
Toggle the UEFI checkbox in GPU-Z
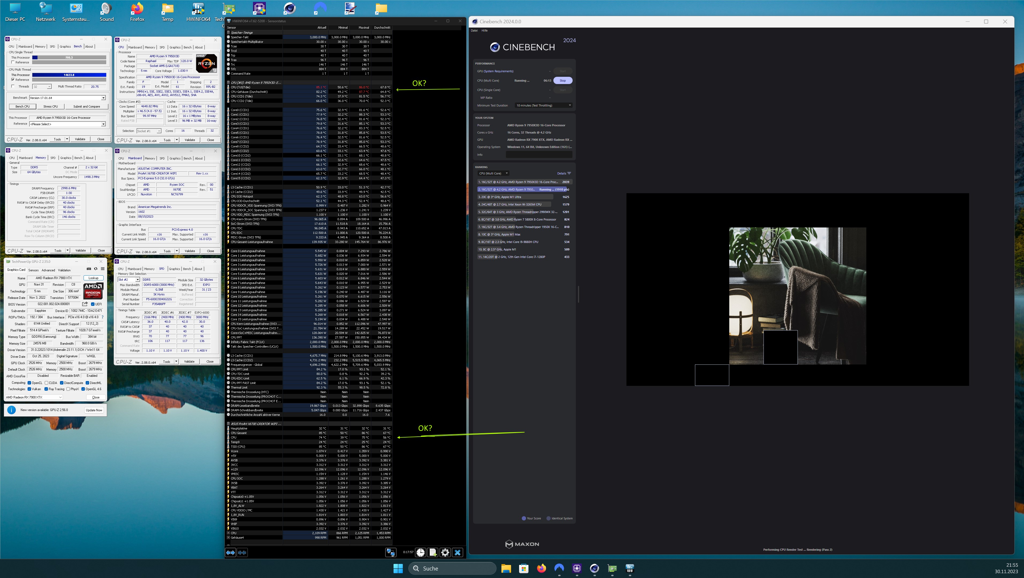pos(93,304)
